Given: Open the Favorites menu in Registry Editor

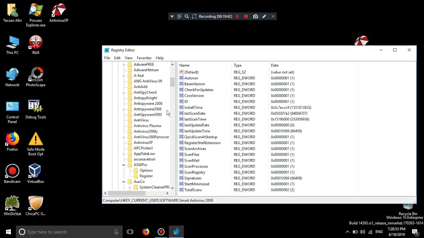Looking at the screenshot, I should tap(144, 58).
